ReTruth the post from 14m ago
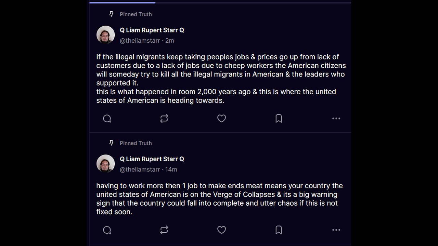Image resolution: width=438 pixels, height=246 pixels. [x=164, y=230]
